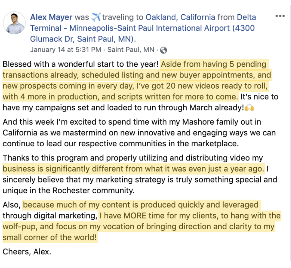Image resolution: width=291 pixels, height=268 pixels.
Task: Click the January 14 at 5:31 PM timestamp
Action: pyautogui.click(x=65, y=50)
